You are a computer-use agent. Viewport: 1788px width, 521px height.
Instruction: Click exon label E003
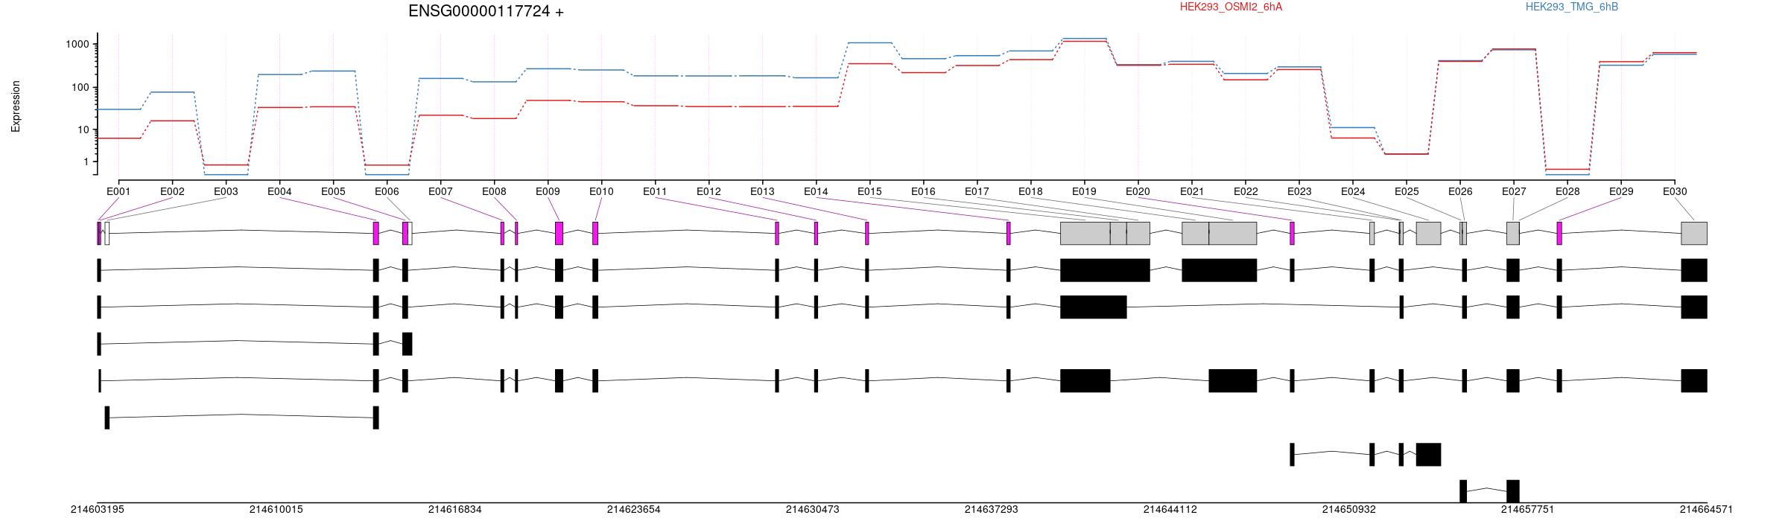(226, 191)
